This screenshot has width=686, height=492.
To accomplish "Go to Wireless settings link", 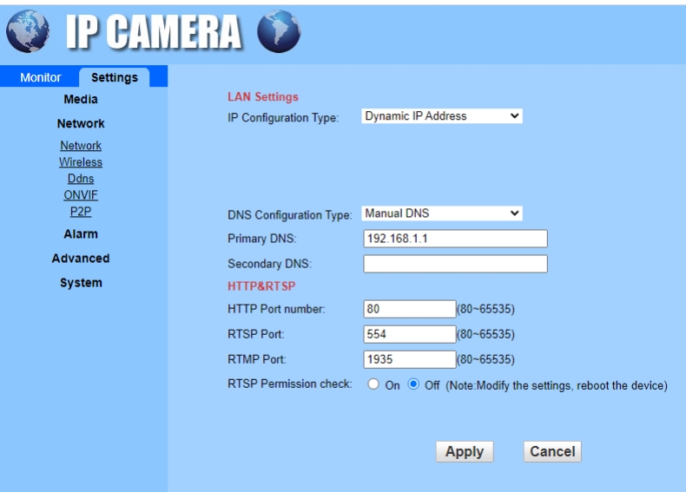I will (x=81, y=161).
